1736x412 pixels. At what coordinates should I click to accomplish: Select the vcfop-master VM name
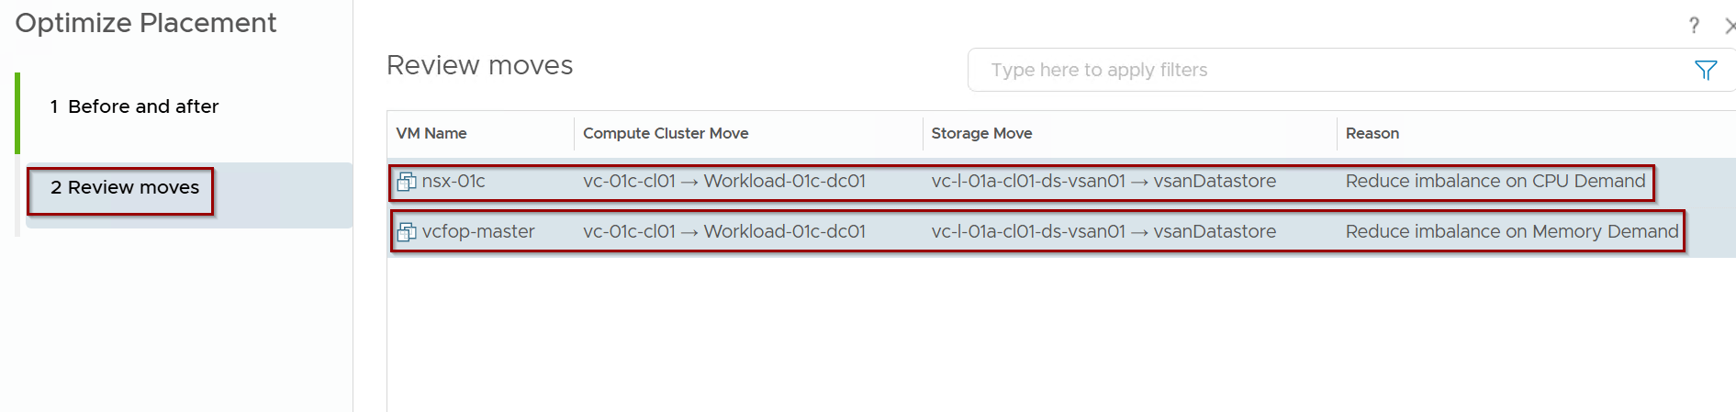pos(478,232)
